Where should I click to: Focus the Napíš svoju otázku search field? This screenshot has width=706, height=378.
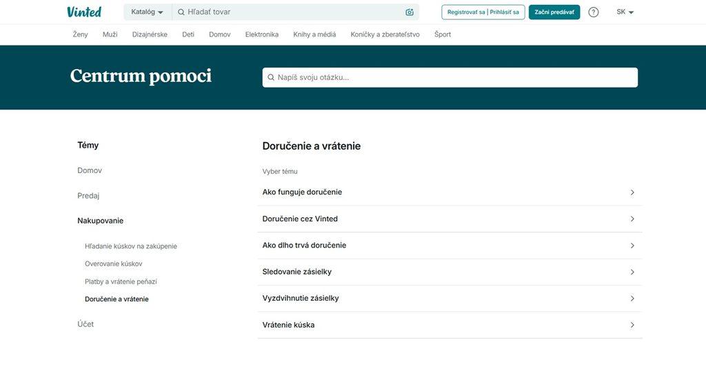[450, 77]
